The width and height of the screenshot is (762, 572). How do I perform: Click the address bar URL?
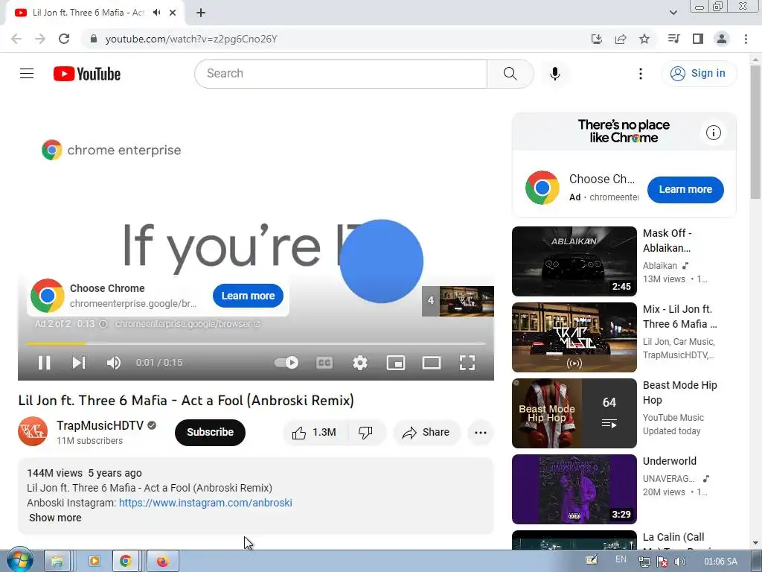pos(191,39)
